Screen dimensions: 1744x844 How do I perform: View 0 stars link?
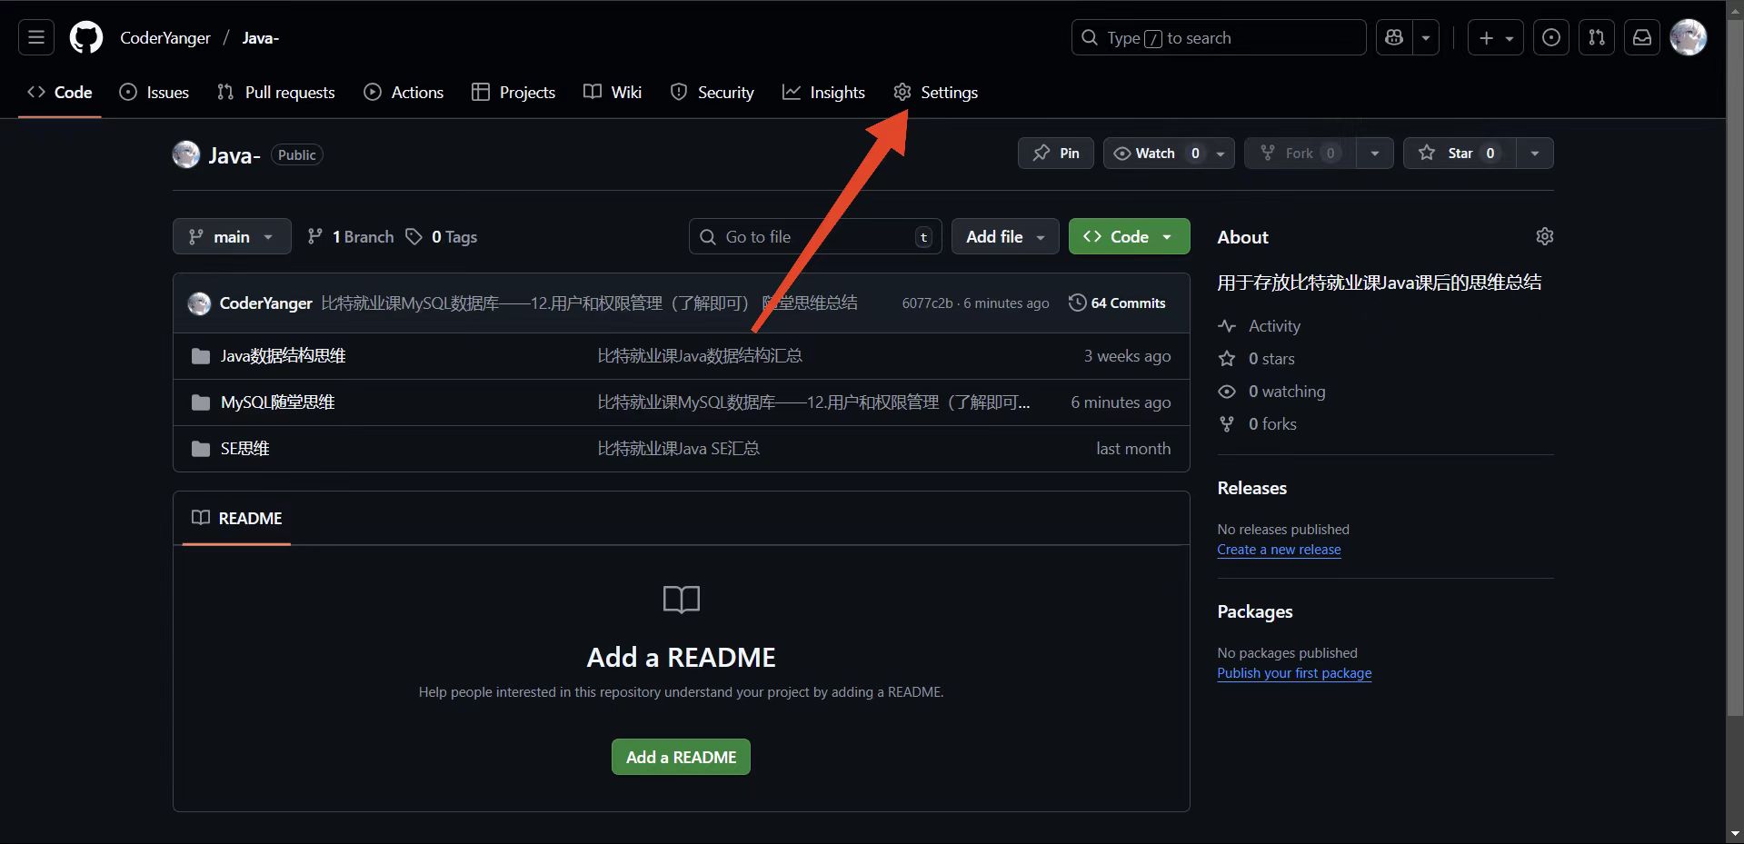[x=1257, y=359]
